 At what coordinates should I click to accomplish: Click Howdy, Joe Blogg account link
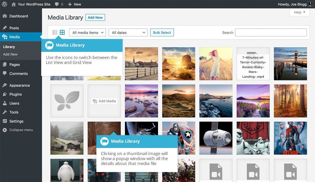click(292, 4)
